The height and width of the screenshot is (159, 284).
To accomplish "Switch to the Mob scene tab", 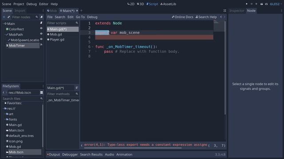I will [52, 11].
